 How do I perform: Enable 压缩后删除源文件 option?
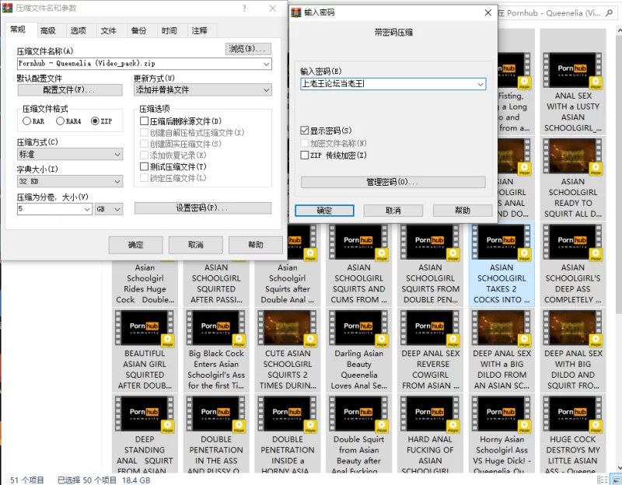click(145, 121)
